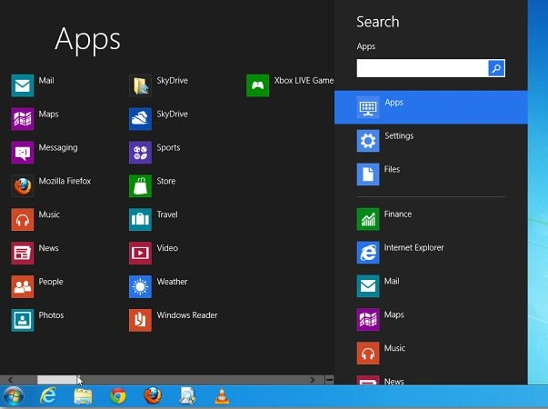This screenshot has height=409, width=548.
Task: Select the Settings search category
Action: pyautogui.click(x=431, y=141)
